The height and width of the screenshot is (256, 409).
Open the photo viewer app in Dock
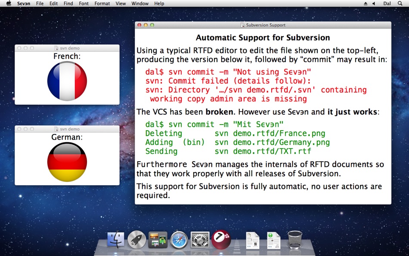(158, 239)
